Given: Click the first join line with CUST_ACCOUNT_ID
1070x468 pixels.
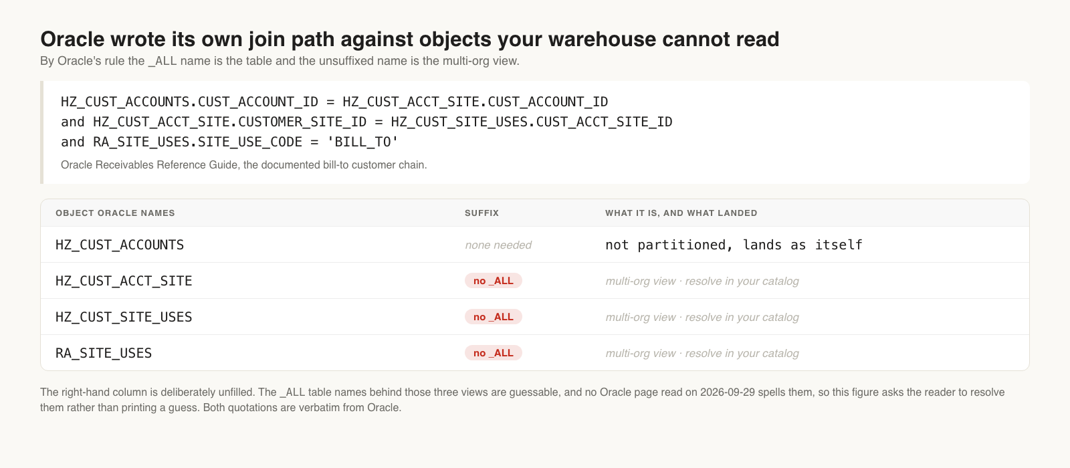Looking at the screenshot, I should click(334, 102).
